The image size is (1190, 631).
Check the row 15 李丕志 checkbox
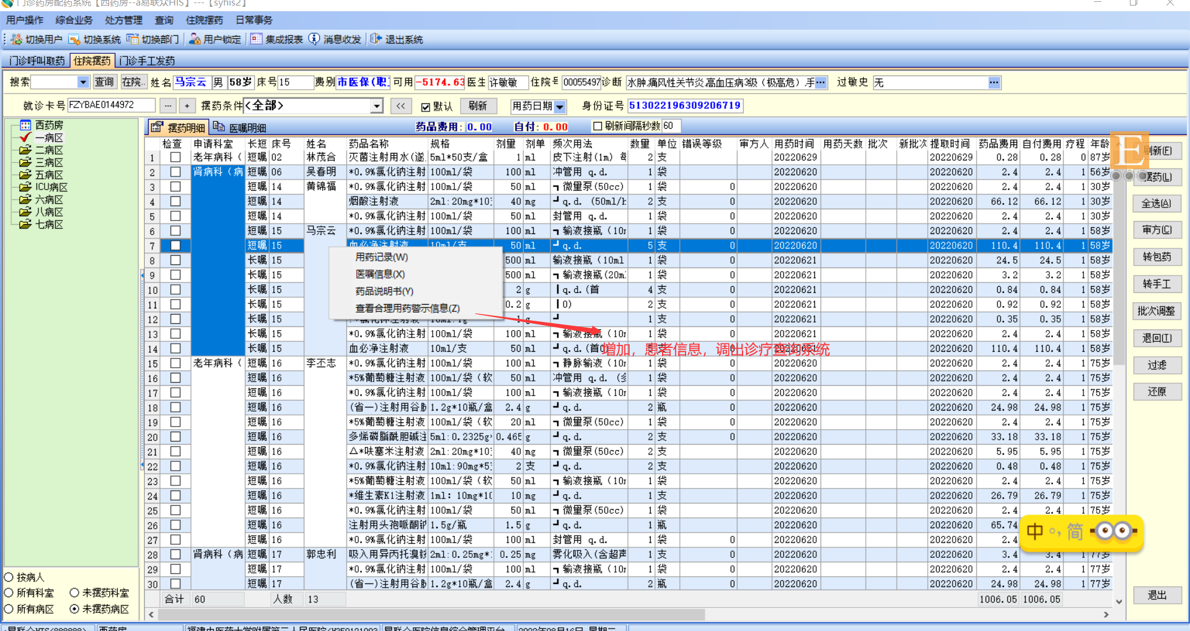coord(175,363)
